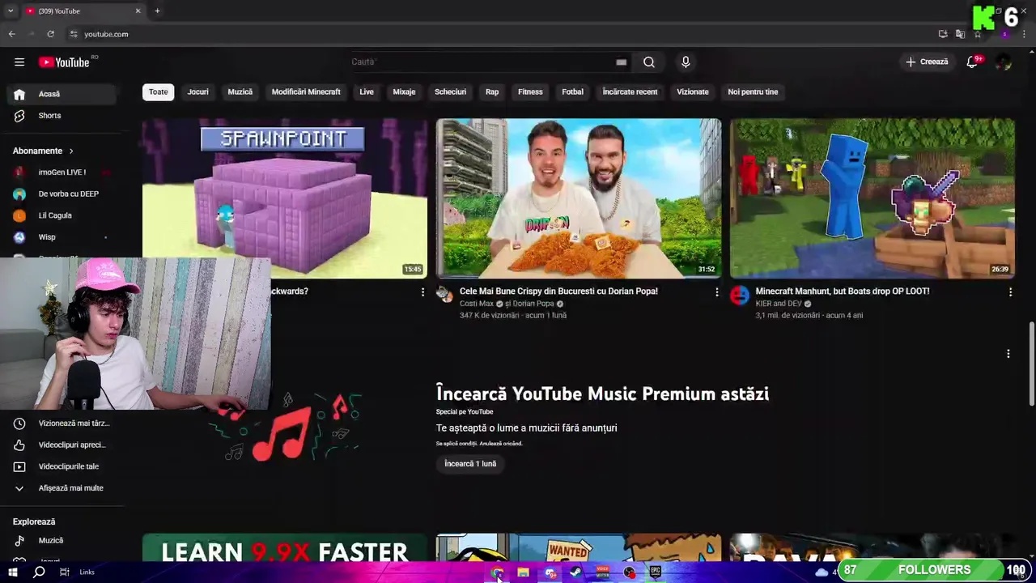Open KIER and DEV channel name link
Viewport: 1036px width, 583px height.
coord(779,304)
